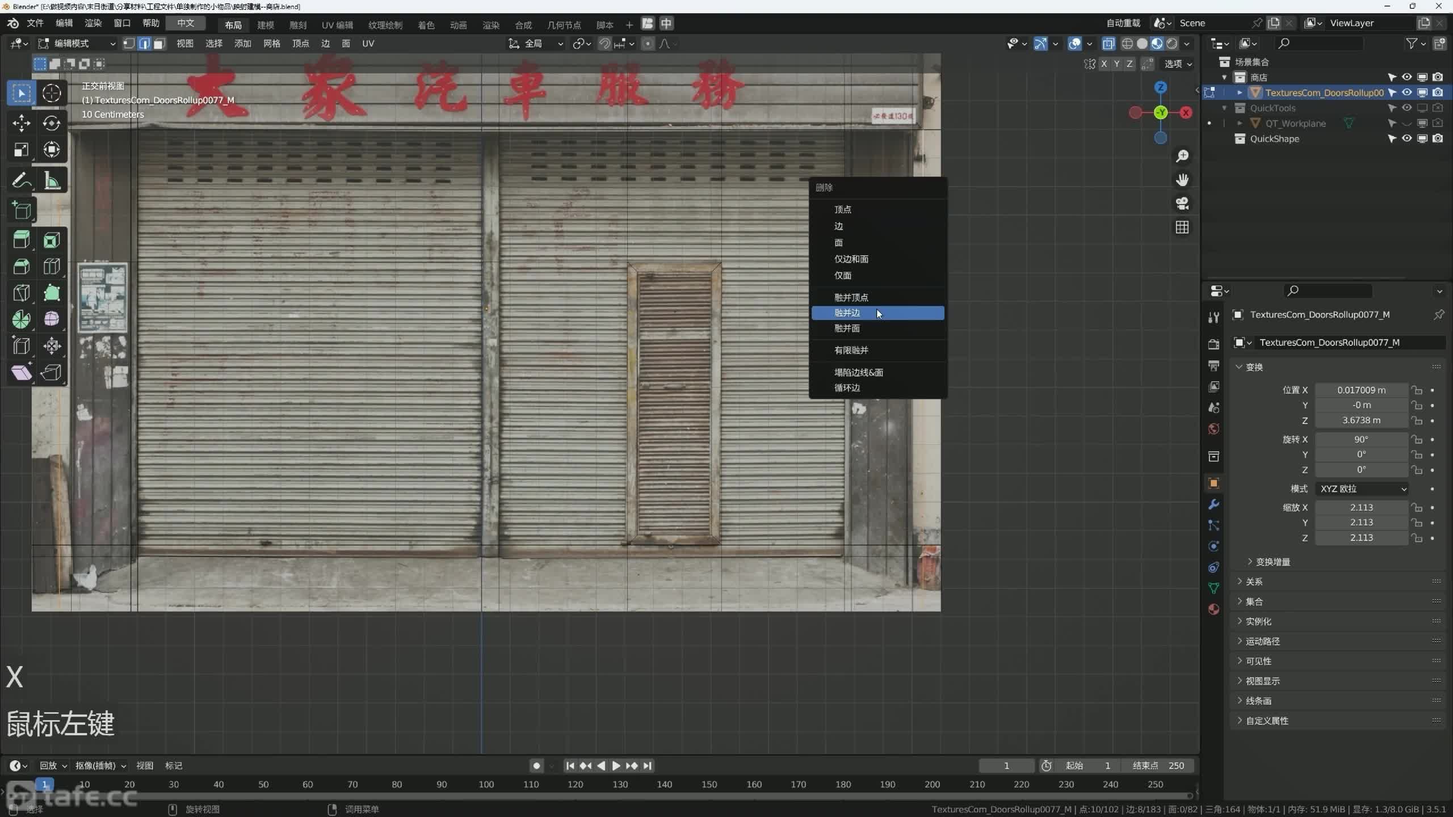Play the animation forward

click(x=616, y=766)
